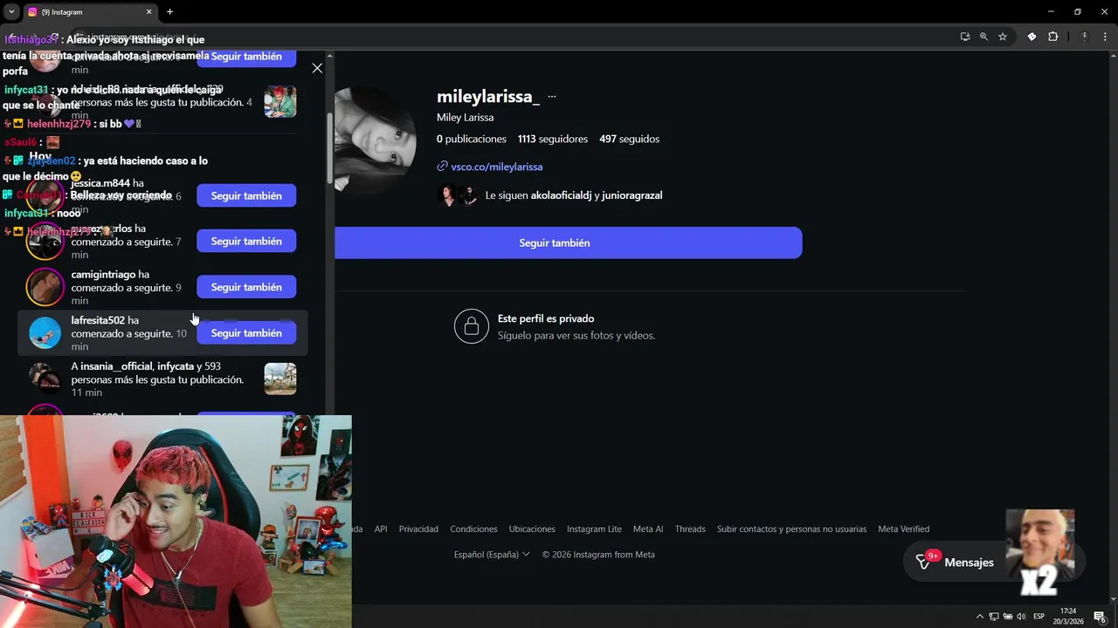This screenshot has width=1118, height=628.
Task: Click the link icon beside vsco.com/mileylarissa
Action: point(442,167)
